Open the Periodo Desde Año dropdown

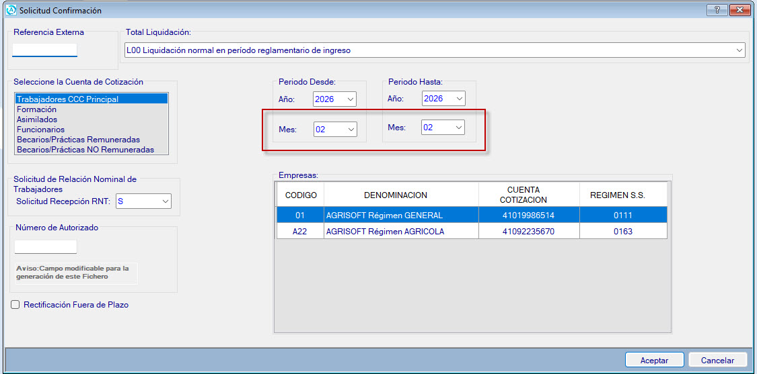(350, 99)
